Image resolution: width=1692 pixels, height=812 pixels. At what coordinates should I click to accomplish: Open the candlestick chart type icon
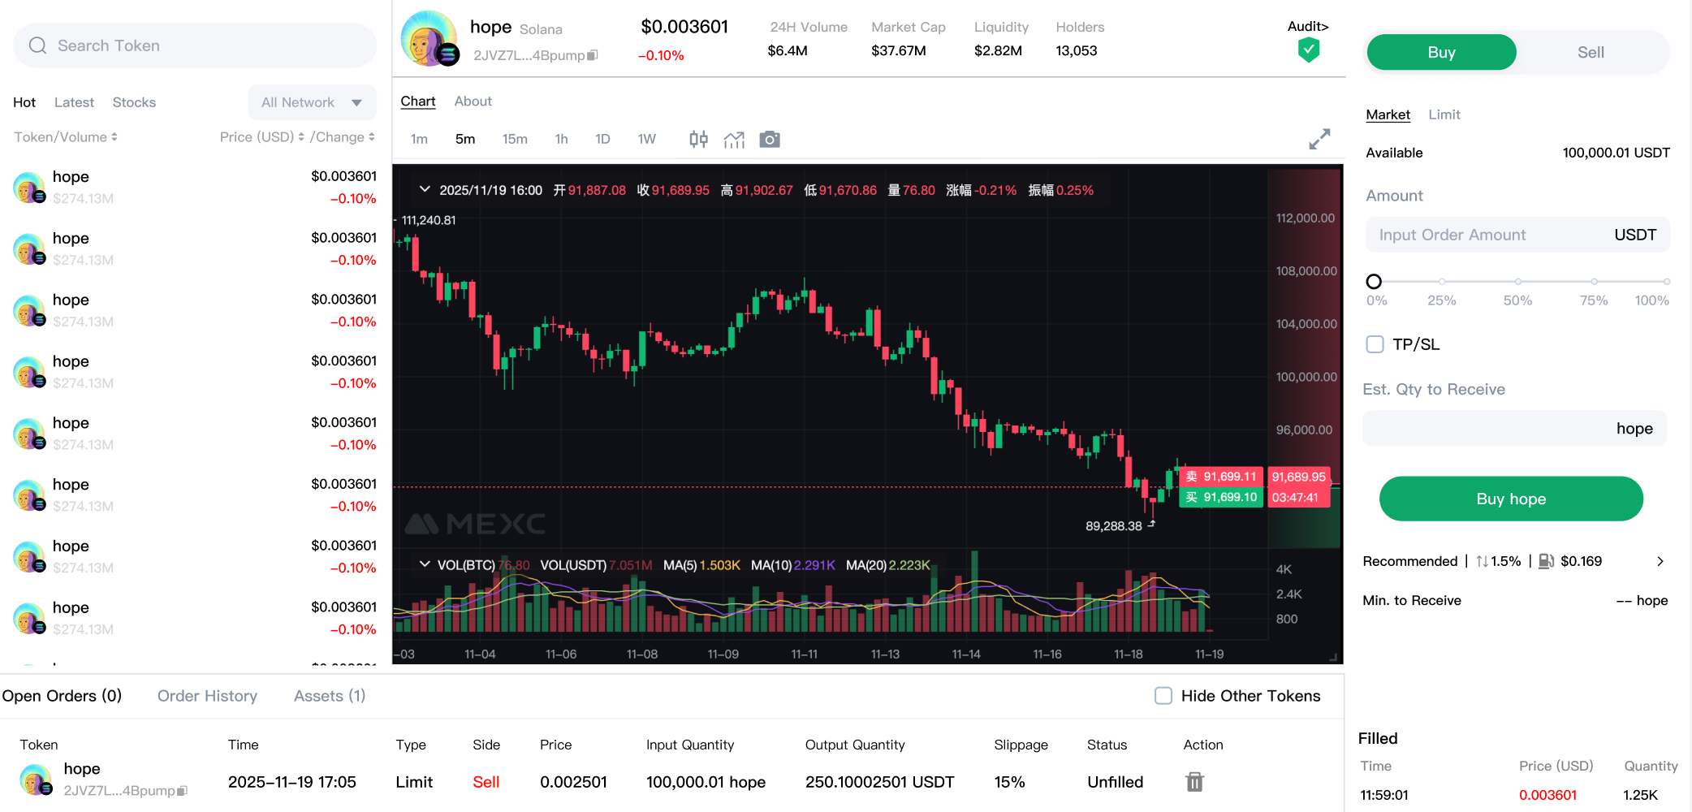pyautogui.click(x=698, y=139)
